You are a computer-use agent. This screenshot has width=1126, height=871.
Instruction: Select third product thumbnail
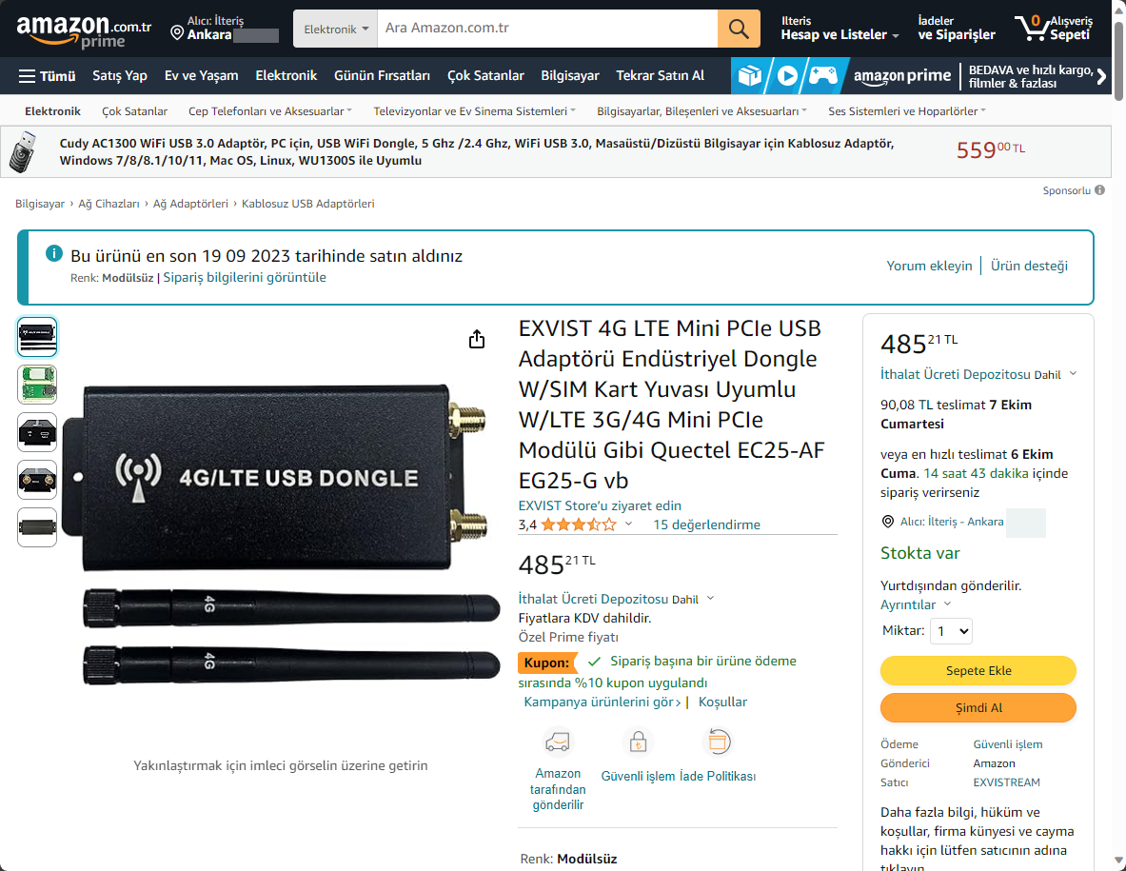(x=37, y=432)
